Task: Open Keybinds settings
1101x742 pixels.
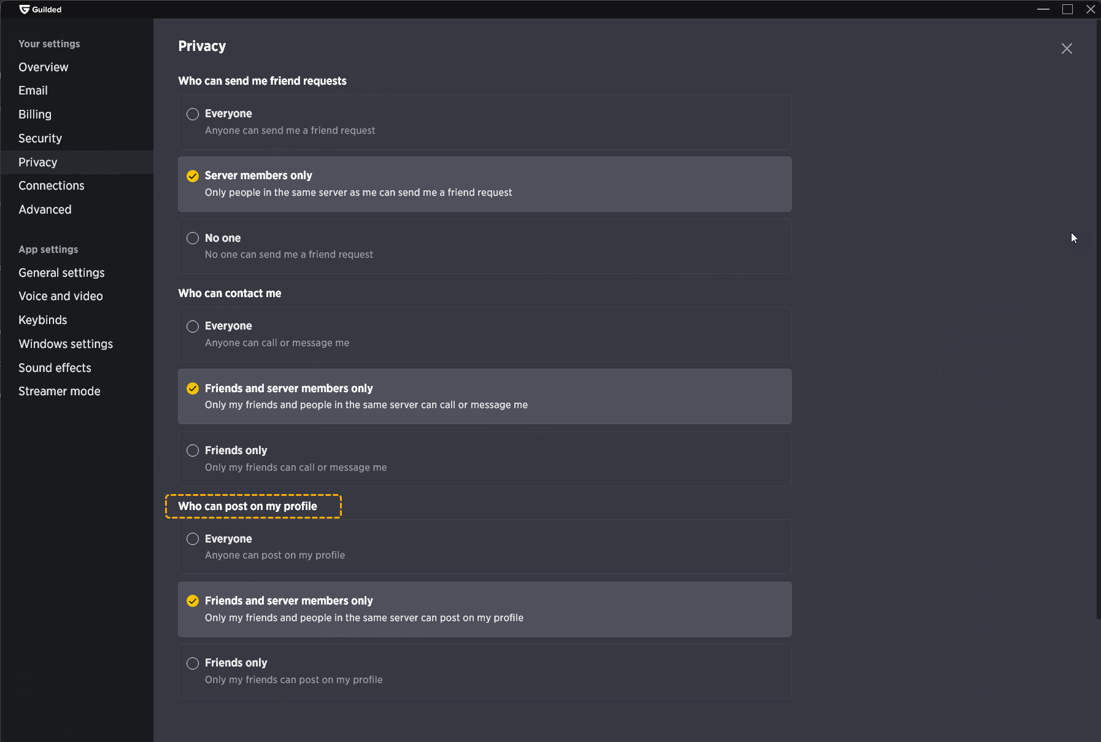Action: click(77, 320)
